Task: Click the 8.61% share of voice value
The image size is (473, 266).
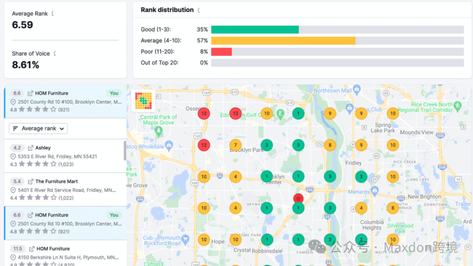Action: coord(26,65)
